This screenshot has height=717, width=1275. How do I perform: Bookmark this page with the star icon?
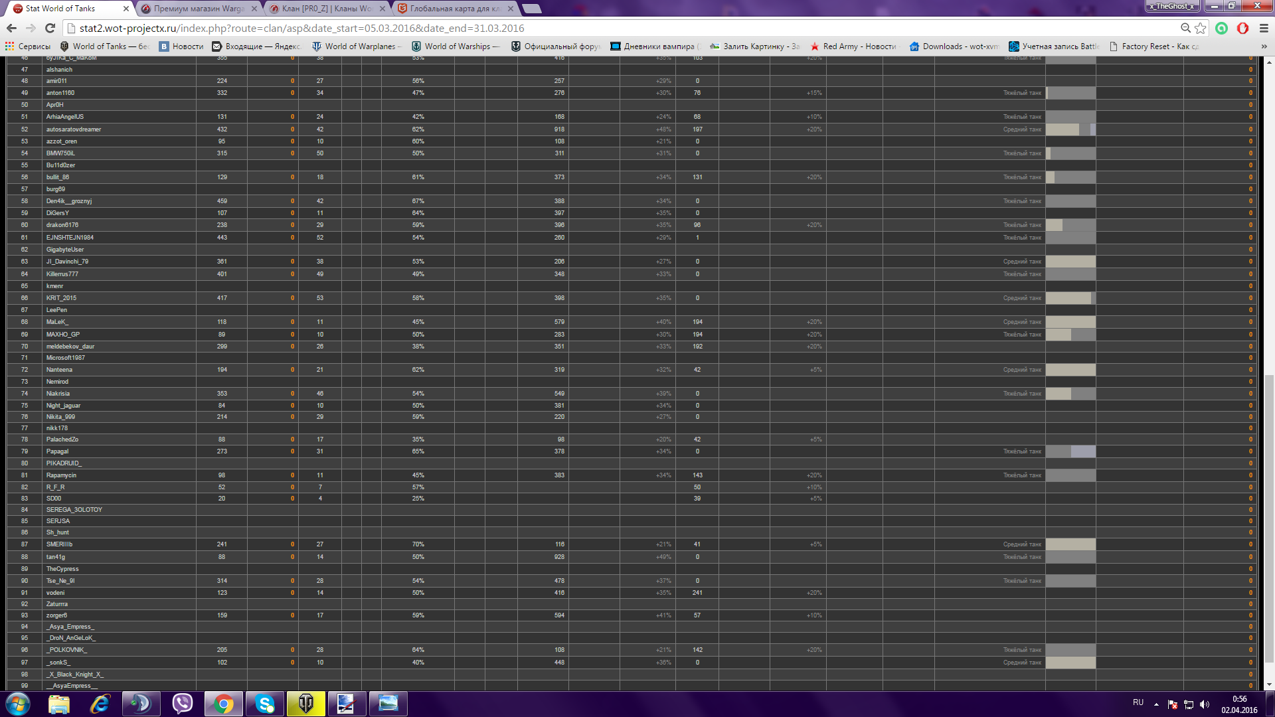tap(1200, 28)
